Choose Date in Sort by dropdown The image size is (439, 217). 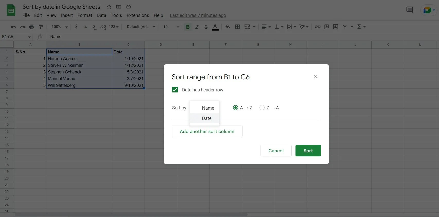coord(204,118)
